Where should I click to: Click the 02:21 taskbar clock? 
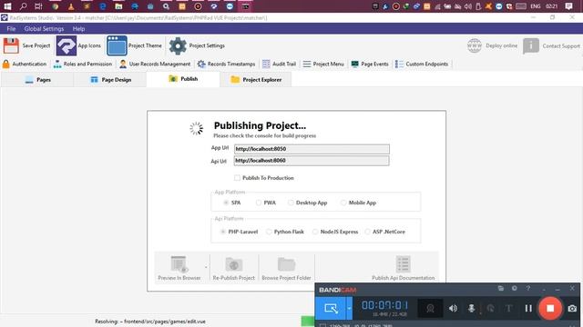tap(552, 6)
